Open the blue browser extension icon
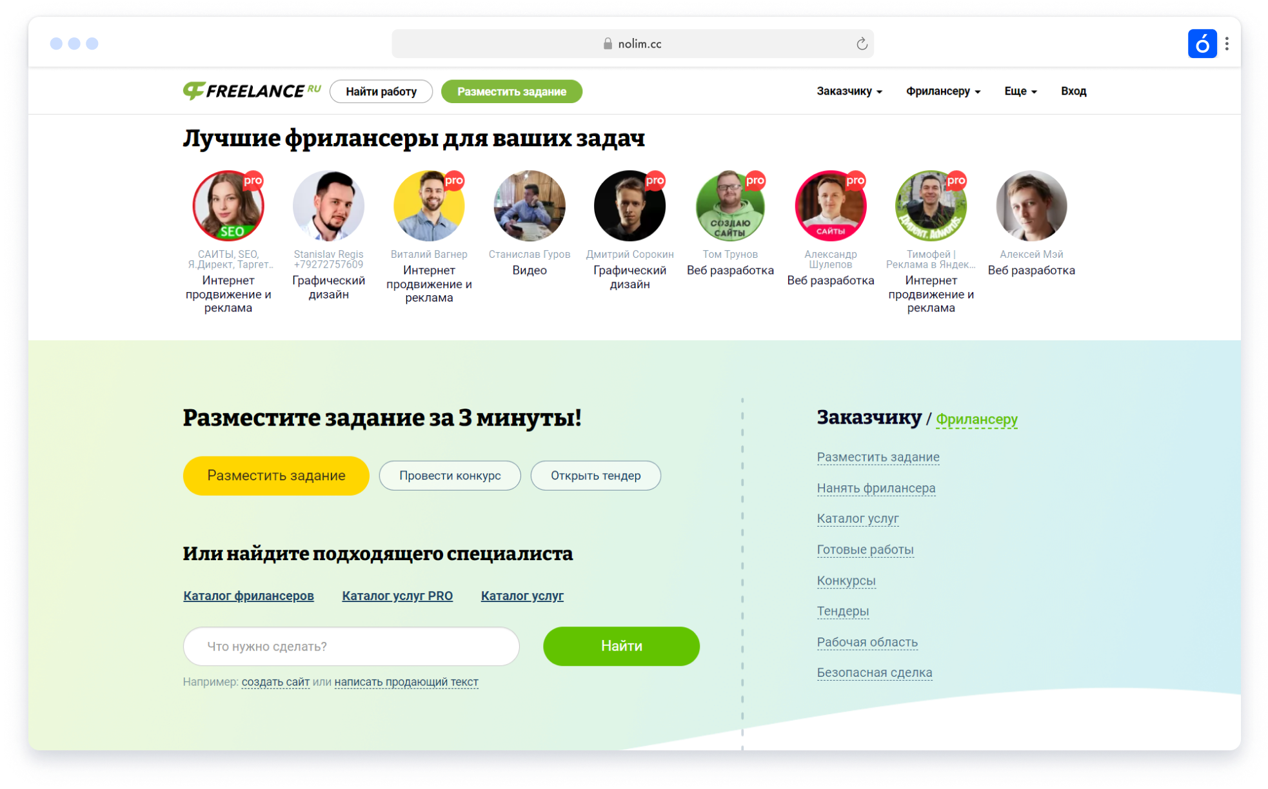 pyautogui.click(x=1202, y=44)
